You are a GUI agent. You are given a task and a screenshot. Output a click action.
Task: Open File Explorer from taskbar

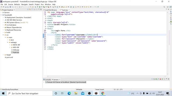(76, 93)
